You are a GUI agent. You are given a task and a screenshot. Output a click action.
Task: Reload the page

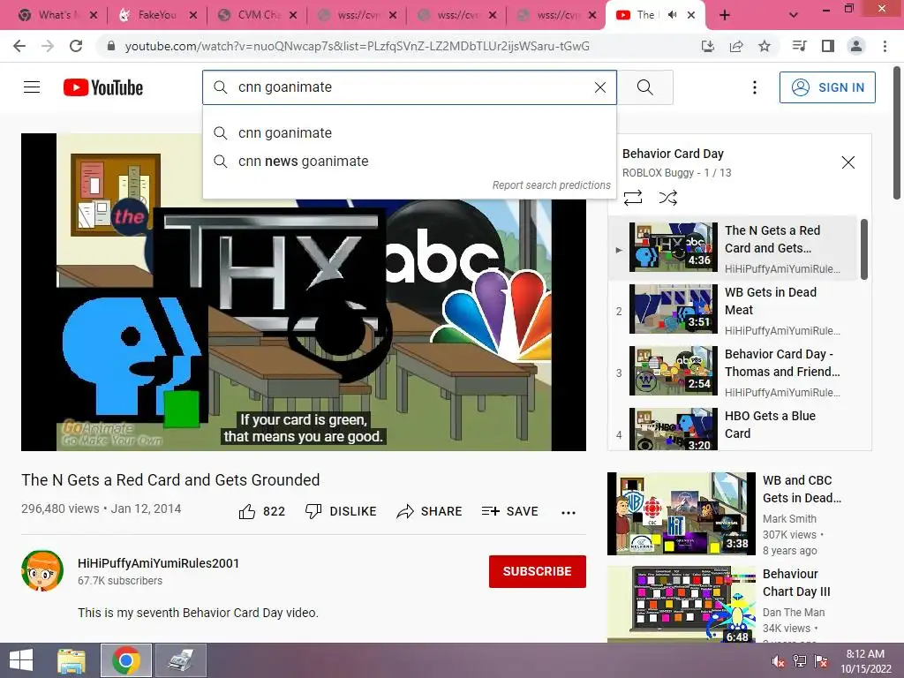[x=76, y=46]
